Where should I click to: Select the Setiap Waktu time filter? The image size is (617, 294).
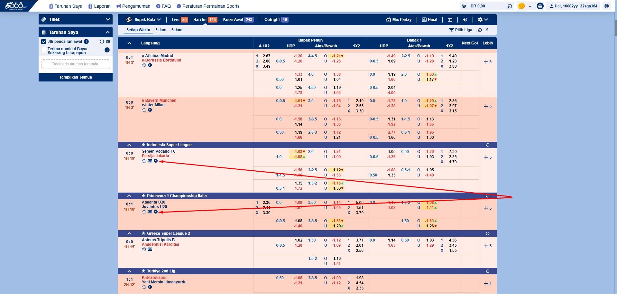click(x=138, y=30)
